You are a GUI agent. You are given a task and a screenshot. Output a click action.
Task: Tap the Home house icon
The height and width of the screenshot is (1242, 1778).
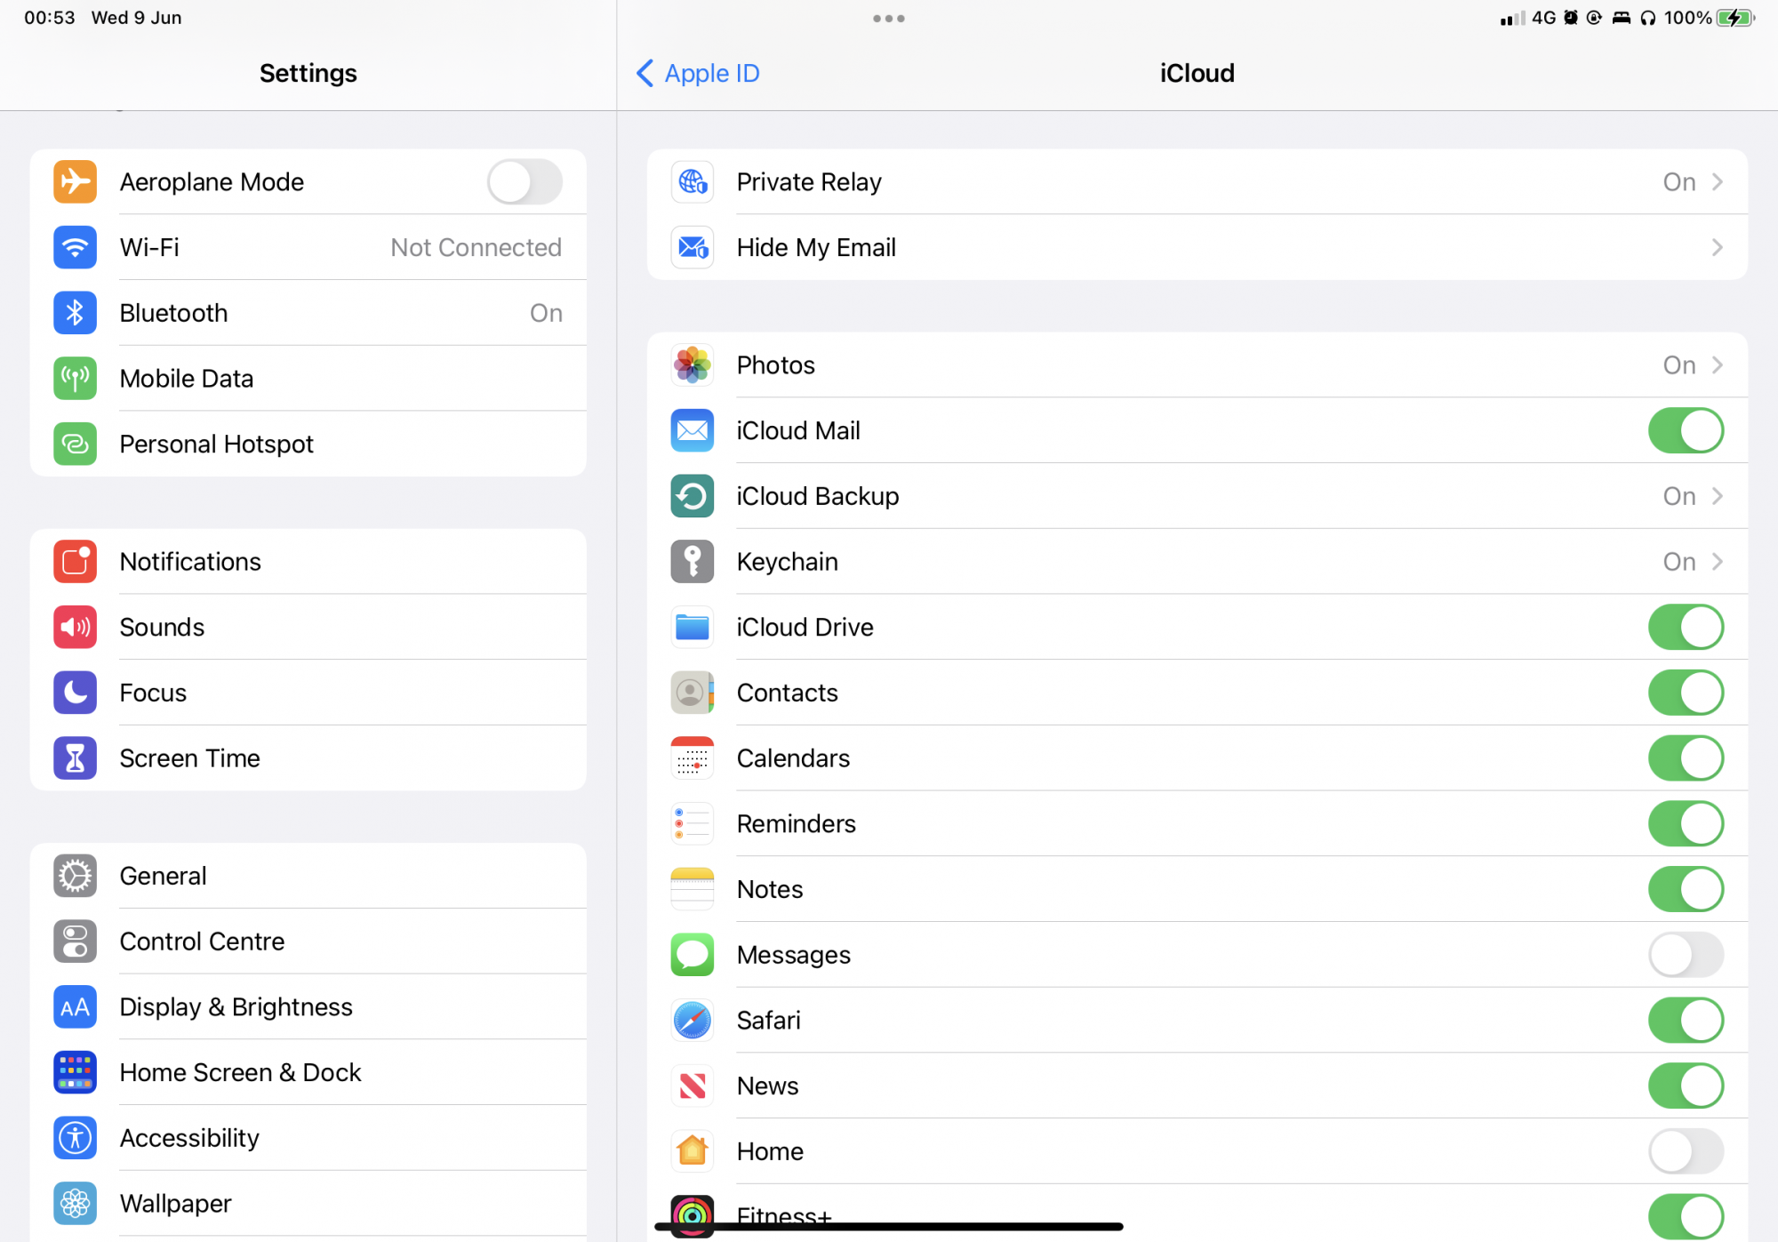click(693, 1151)
